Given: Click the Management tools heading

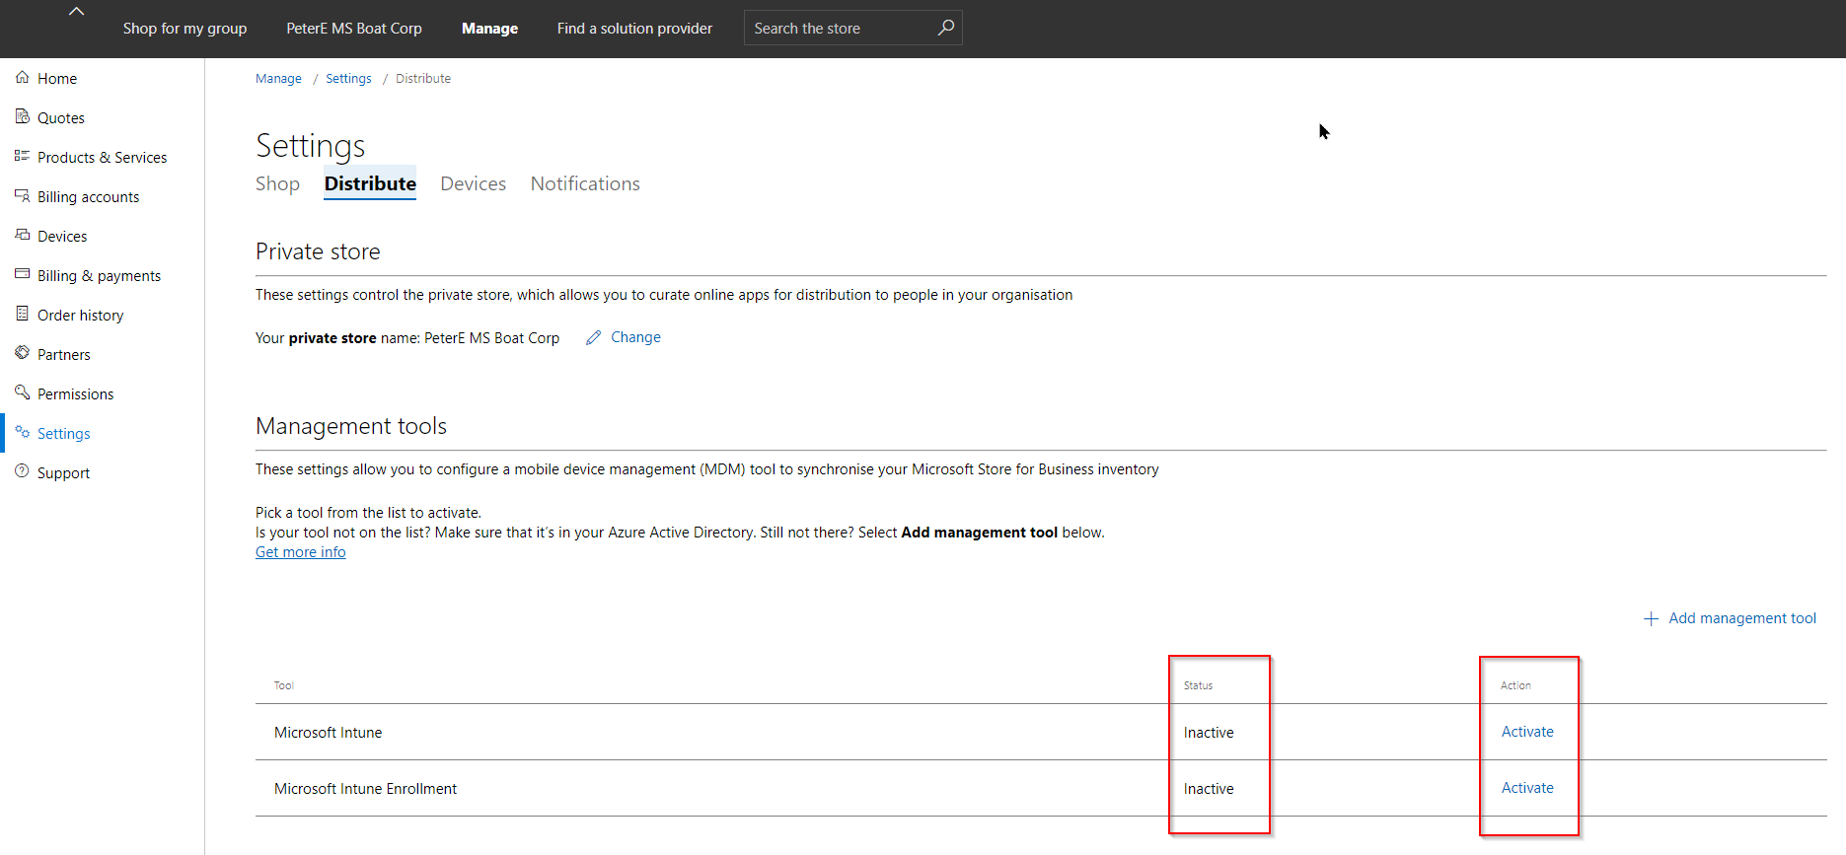Looking at the screenshot, I should pos(351,426).
